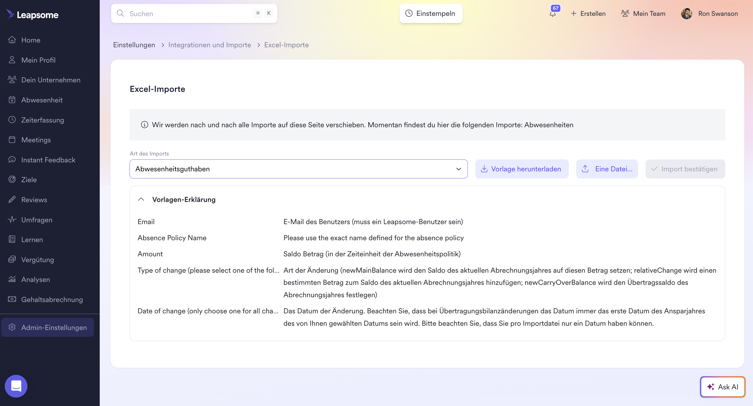This screenshot has width=753, height=406.
Task: Go to Integrationen und Importe breadcrumb
Action: 209,45
